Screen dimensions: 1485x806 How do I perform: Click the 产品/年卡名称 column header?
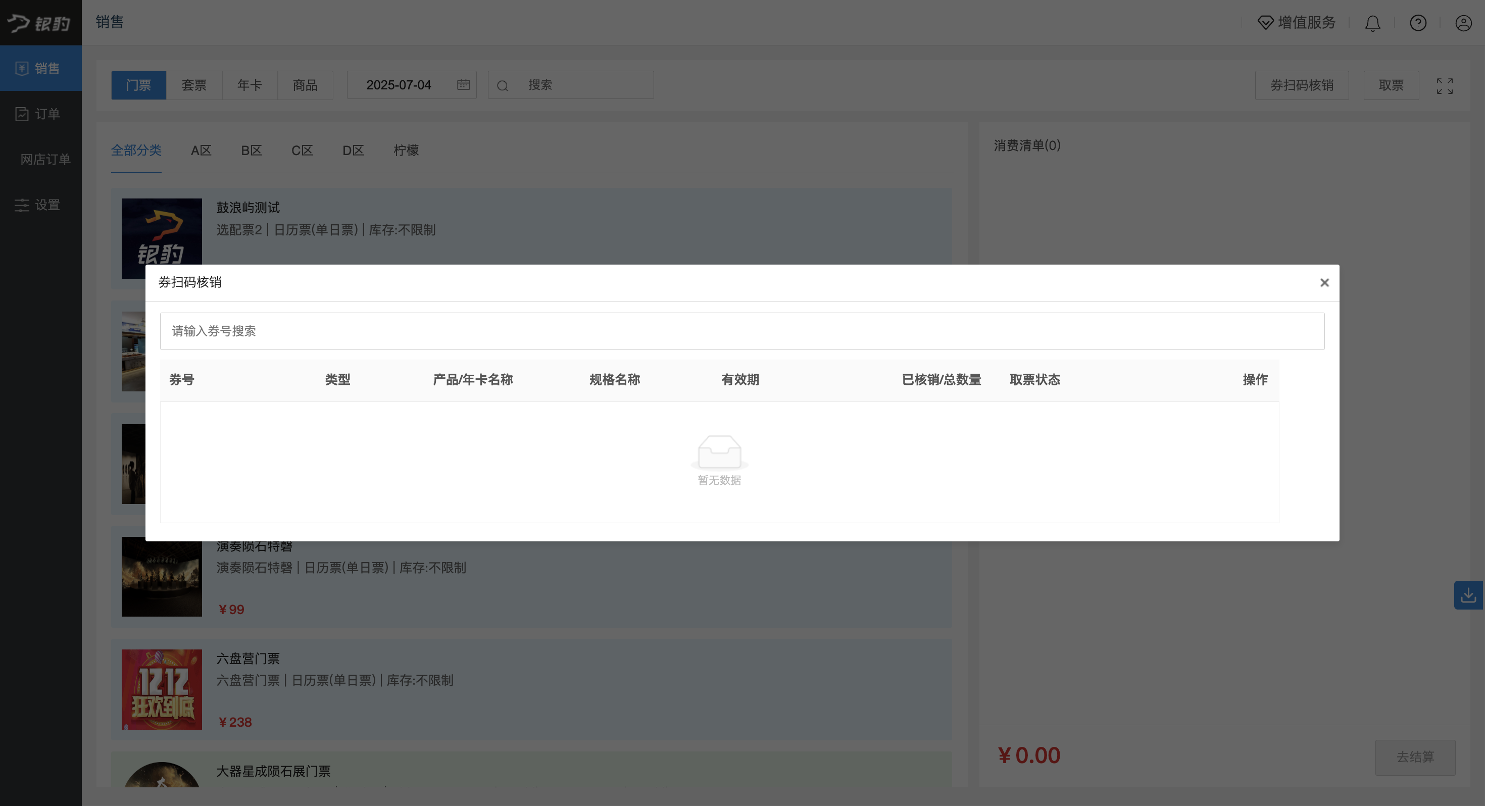click(x=473, y=379)
